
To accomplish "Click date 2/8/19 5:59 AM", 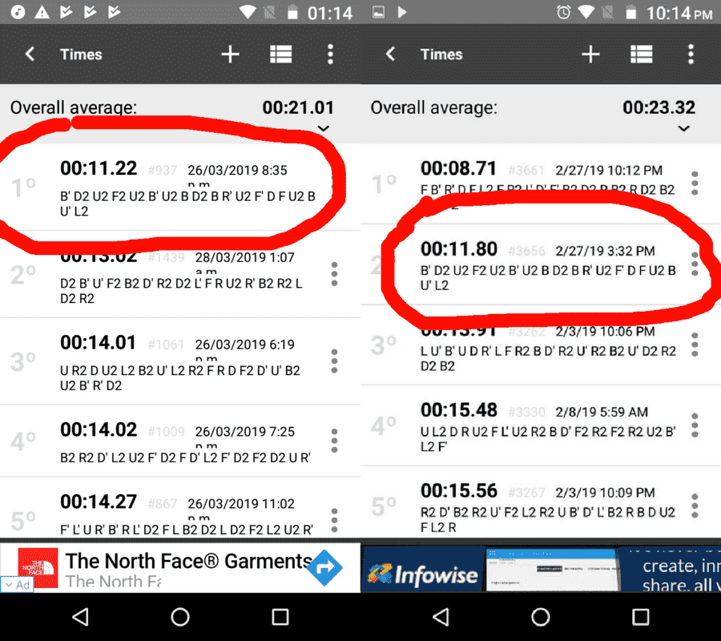I will point(602,412).
